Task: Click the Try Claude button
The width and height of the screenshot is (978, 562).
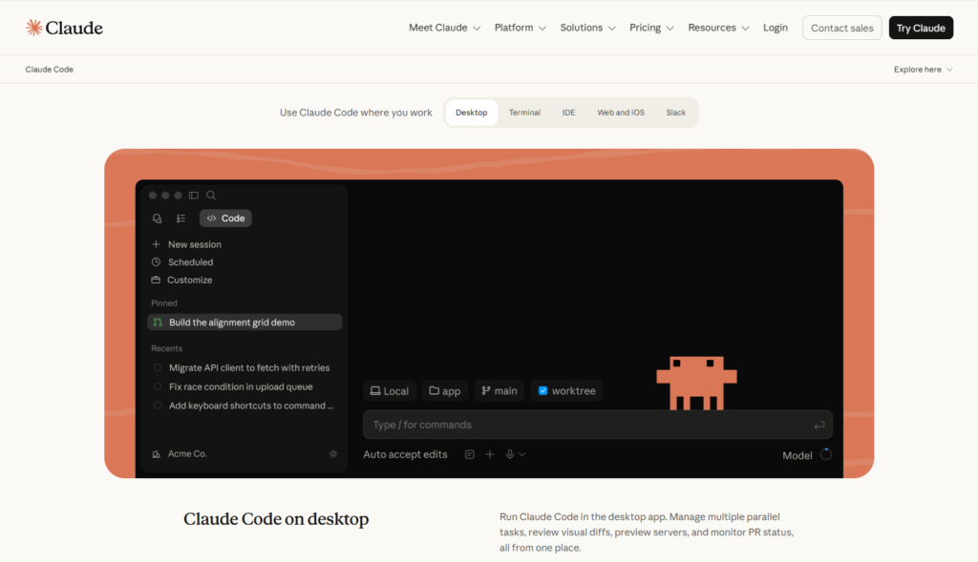Action: point(921,28)
